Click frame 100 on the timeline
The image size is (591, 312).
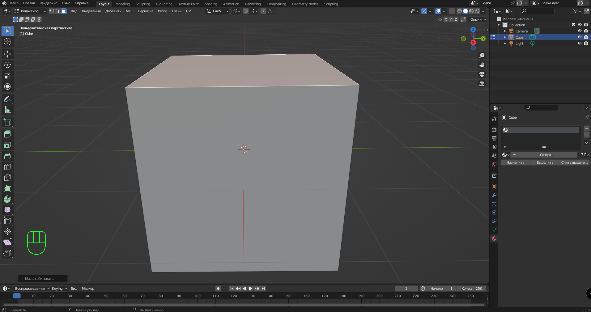(x=197, y=296)
